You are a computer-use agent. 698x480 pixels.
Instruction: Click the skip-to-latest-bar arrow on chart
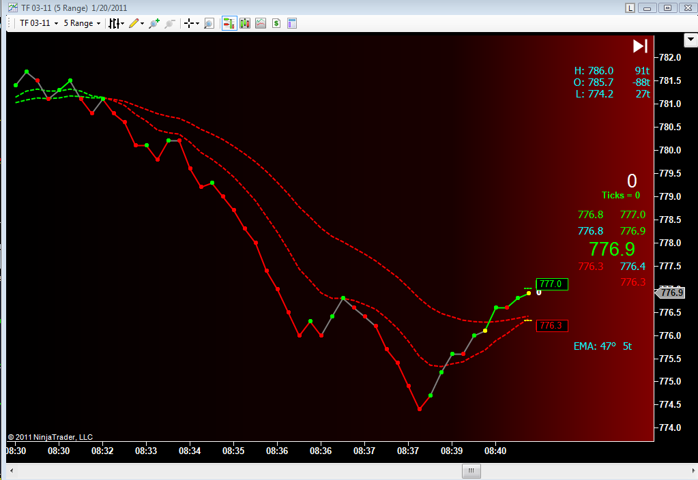(x=640, y=46)
